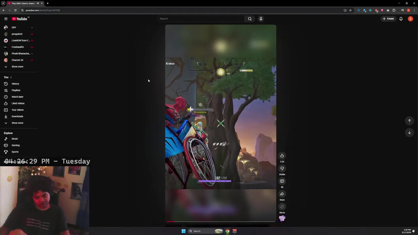This screenshot has height=235, width=418.
Task: Open the Chrome three-dot menu
Action: [x=414, y=10]
